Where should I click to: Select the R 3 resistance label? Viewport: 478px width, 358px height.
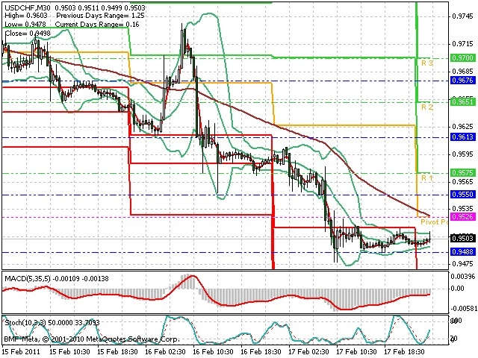click(426, 63)
